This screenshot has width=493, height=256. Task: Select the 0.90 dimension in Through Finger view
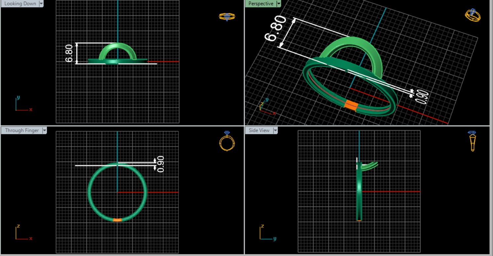coord(160,164)
